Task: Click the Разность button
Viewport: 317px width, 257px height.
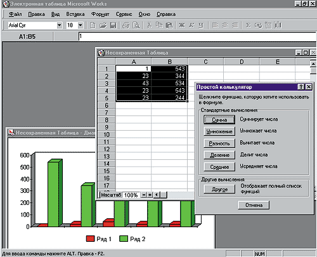Action: coord(219,143)
